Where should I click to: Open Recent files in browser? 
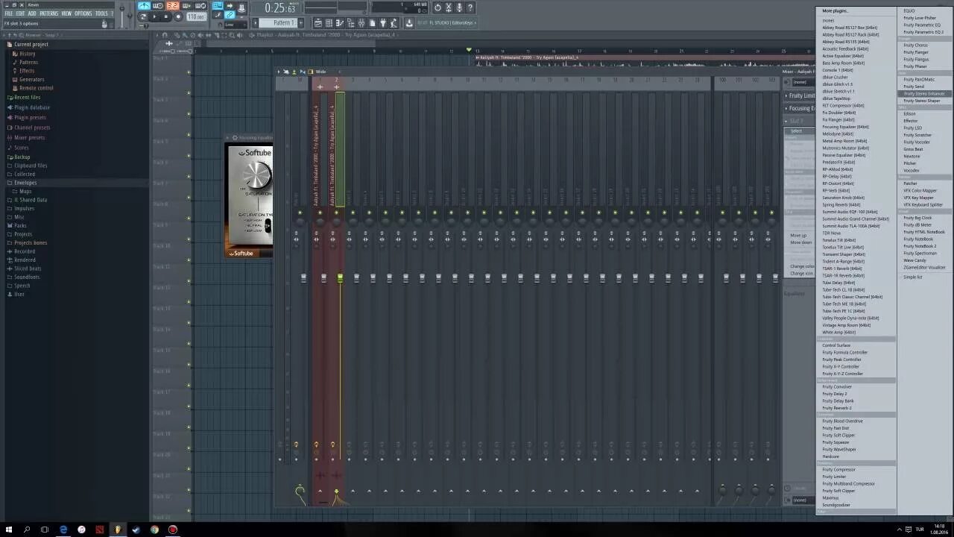27,97
